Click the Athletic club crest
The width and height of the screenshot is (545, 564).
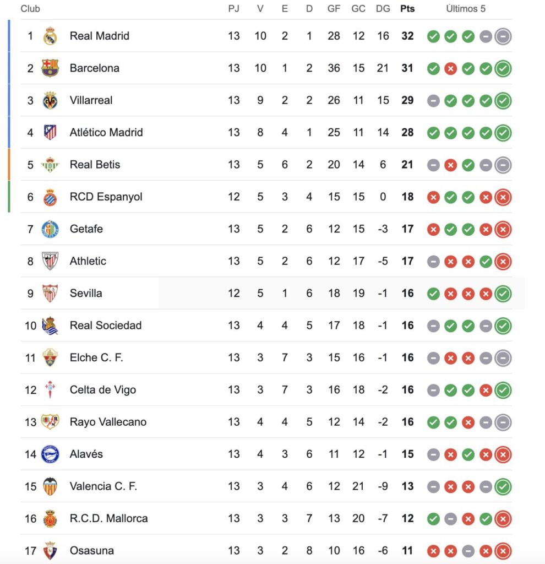tap(50, 261)
